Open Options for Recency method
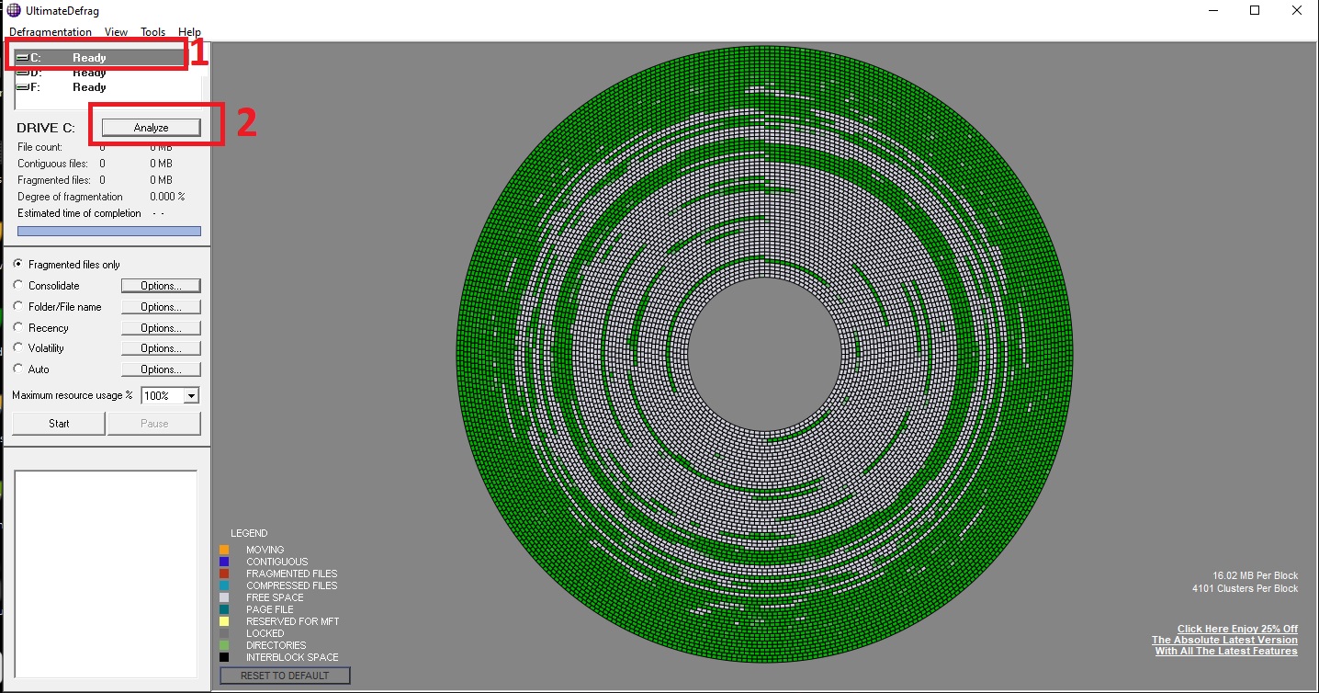This screenshot has width=1319, height=693. [161, 328]
